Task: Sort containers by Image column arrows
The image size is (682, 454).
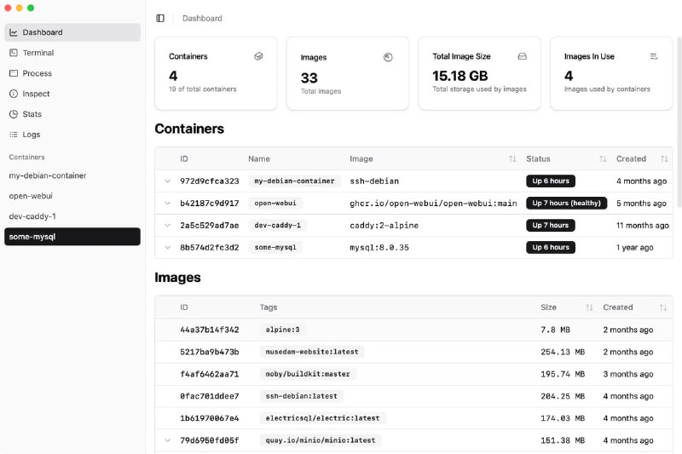Action: [x=512, y=159]
